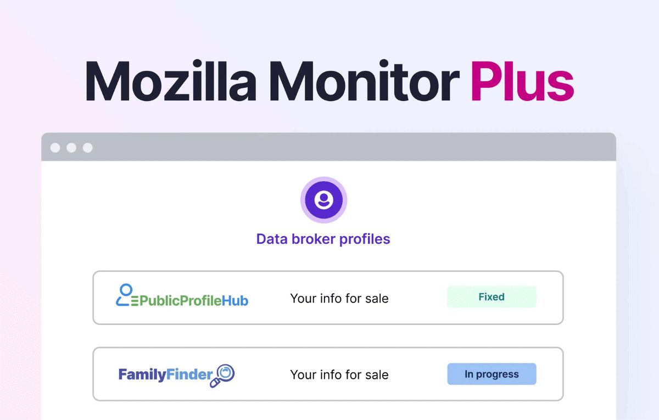The image size is (659, 420).
Task: Click the purple user avatar icon
Action: [x=323, y=200]
